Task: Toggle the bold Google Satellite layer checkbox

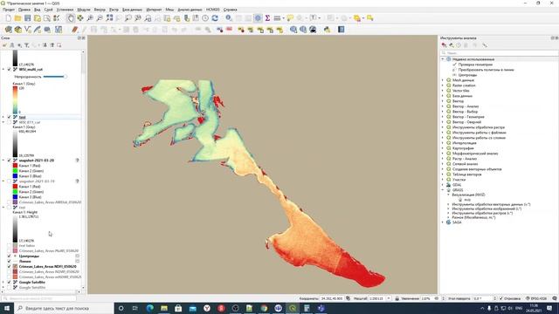Action: (x=10, y=283)
